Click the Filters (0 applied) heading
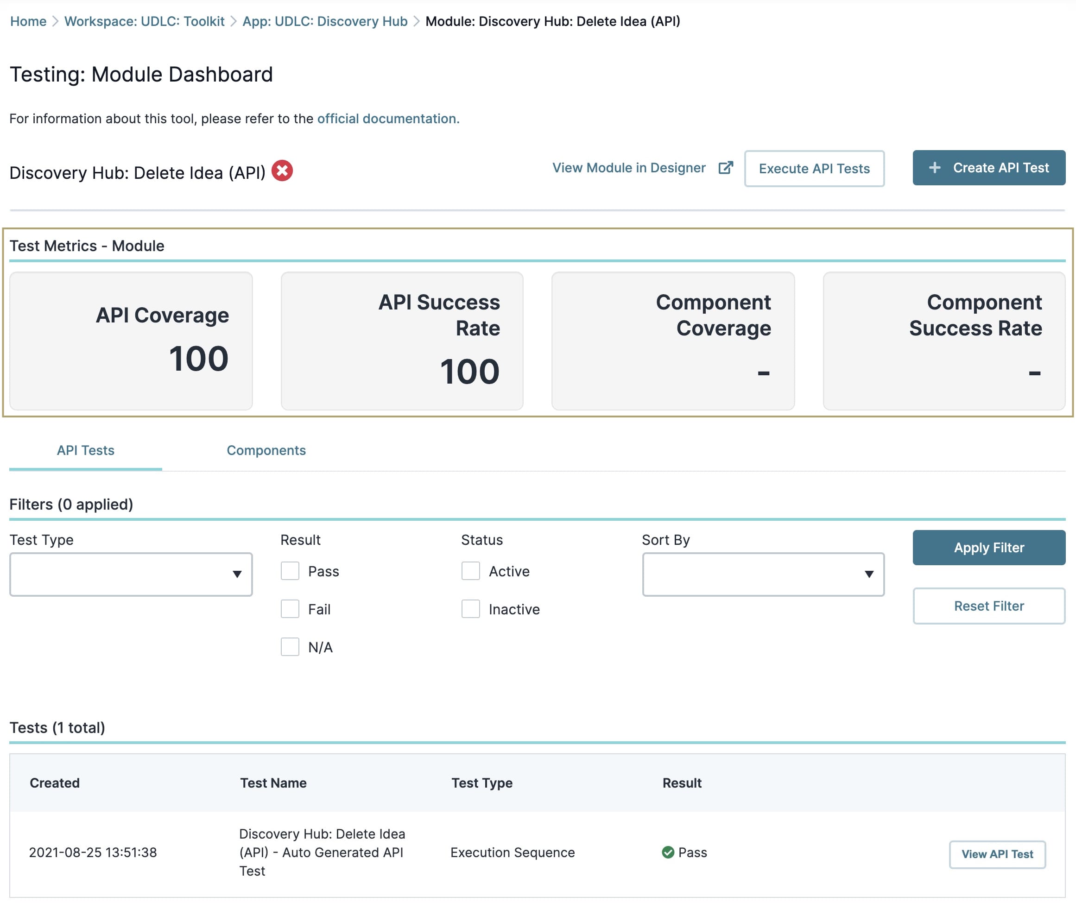 pyautogui.click(x=71, y=504)
